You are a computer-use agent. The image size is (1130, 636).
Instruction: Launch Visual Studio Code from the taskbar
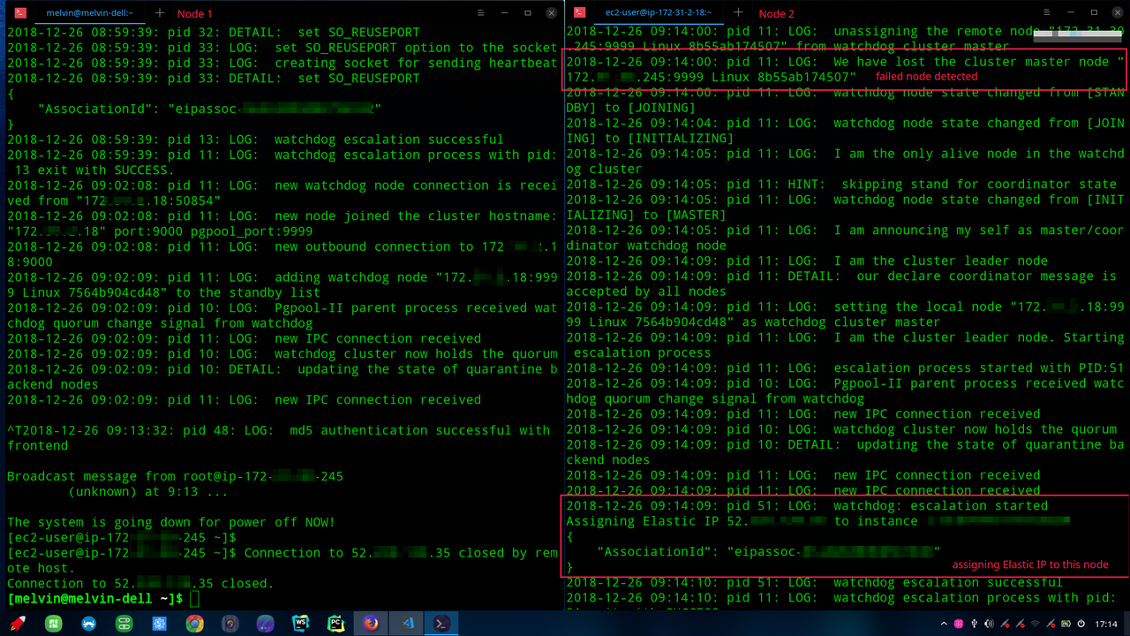click(407, 624)
